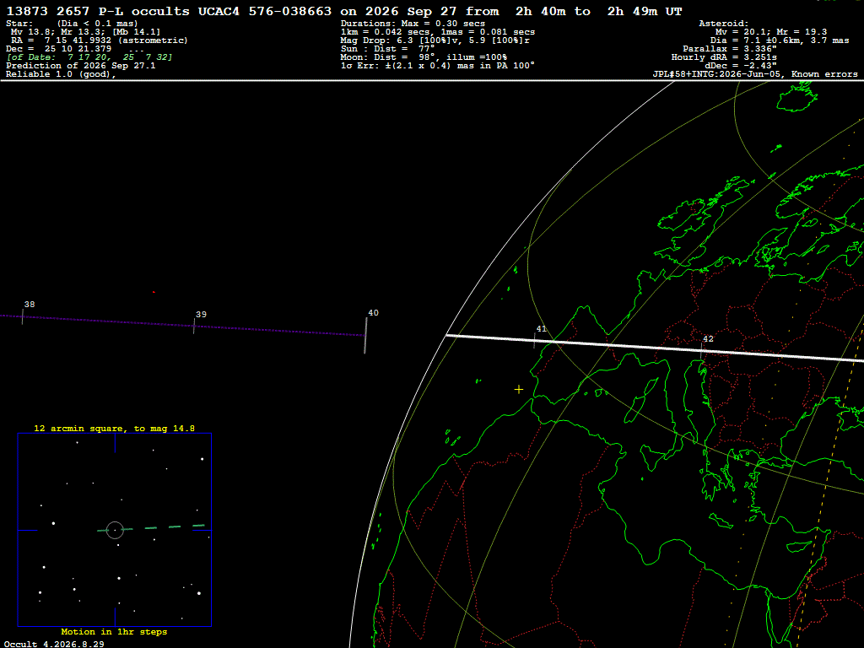Click the 12 arcmin star chart thumbnail

pos(115,530)
